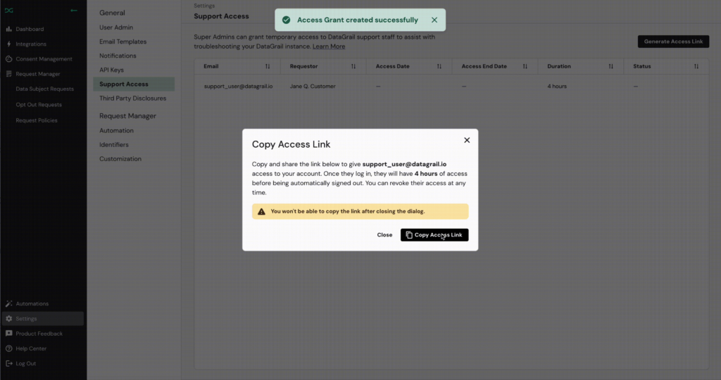The image size is (721, 380).
Task: Click the Copy Access Link button
Action: pos(434,235)
